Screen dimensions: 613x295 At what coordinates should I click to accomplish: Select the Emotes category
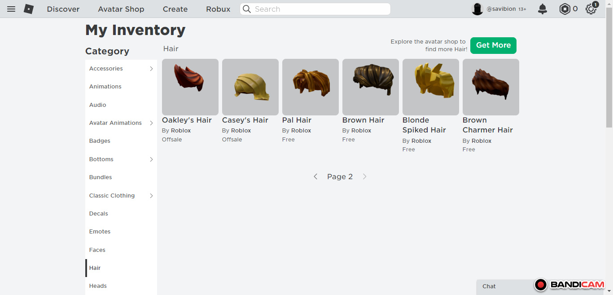click(100, 232)
